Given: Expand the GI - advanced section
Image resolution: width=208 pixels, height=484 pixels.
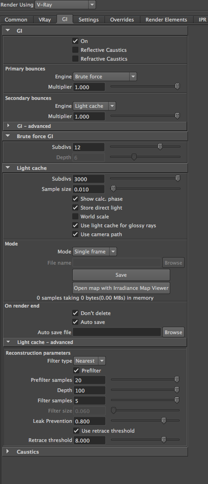Looking at the screenshot, I should pyautogui.click(x=8, y=126).
